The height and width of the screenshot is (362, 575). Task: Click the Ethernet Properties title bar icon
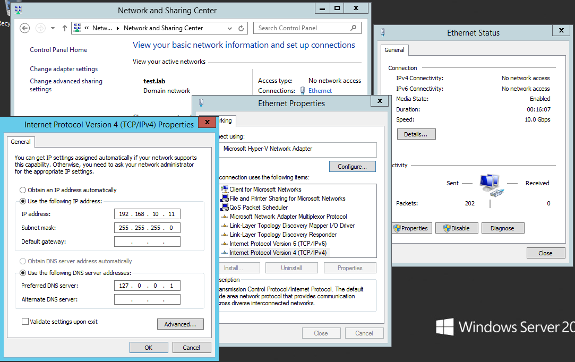[201, 102]
